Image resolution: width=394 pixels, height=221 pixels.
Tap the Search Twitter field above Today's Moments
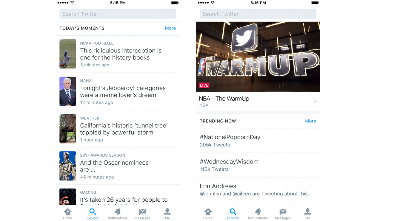[x=118, y=14]
